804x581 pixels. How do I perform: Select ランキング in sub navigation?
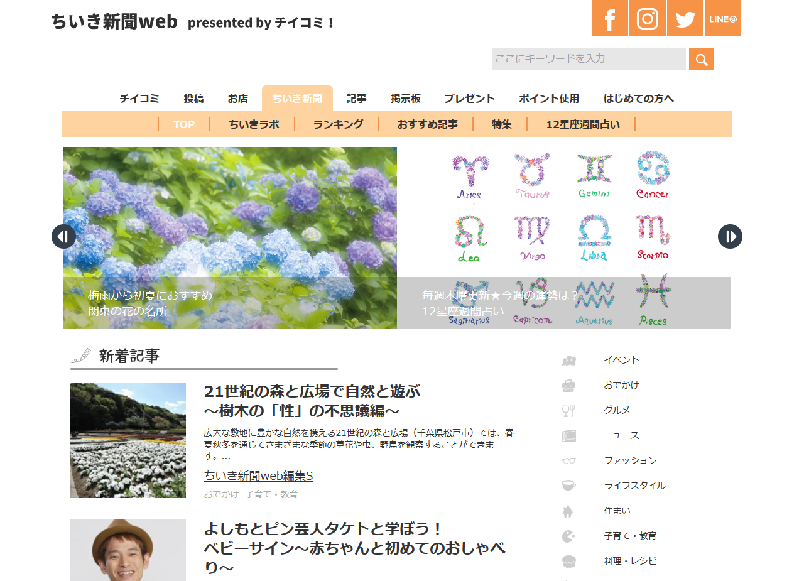coord(338,124)
